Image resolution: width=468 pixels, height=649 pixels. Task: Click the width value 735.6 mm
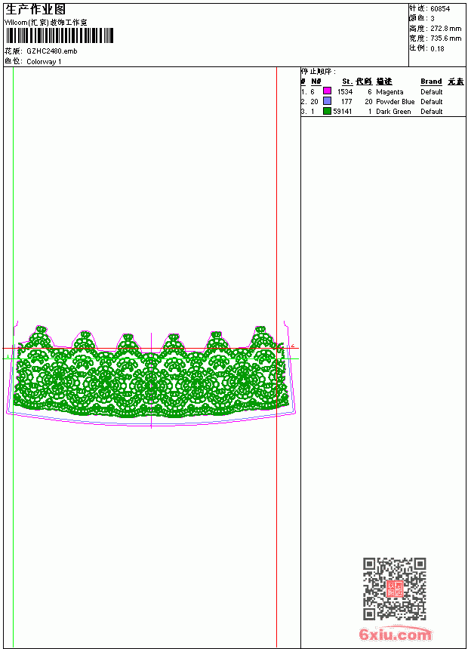(x=445, y=38)
